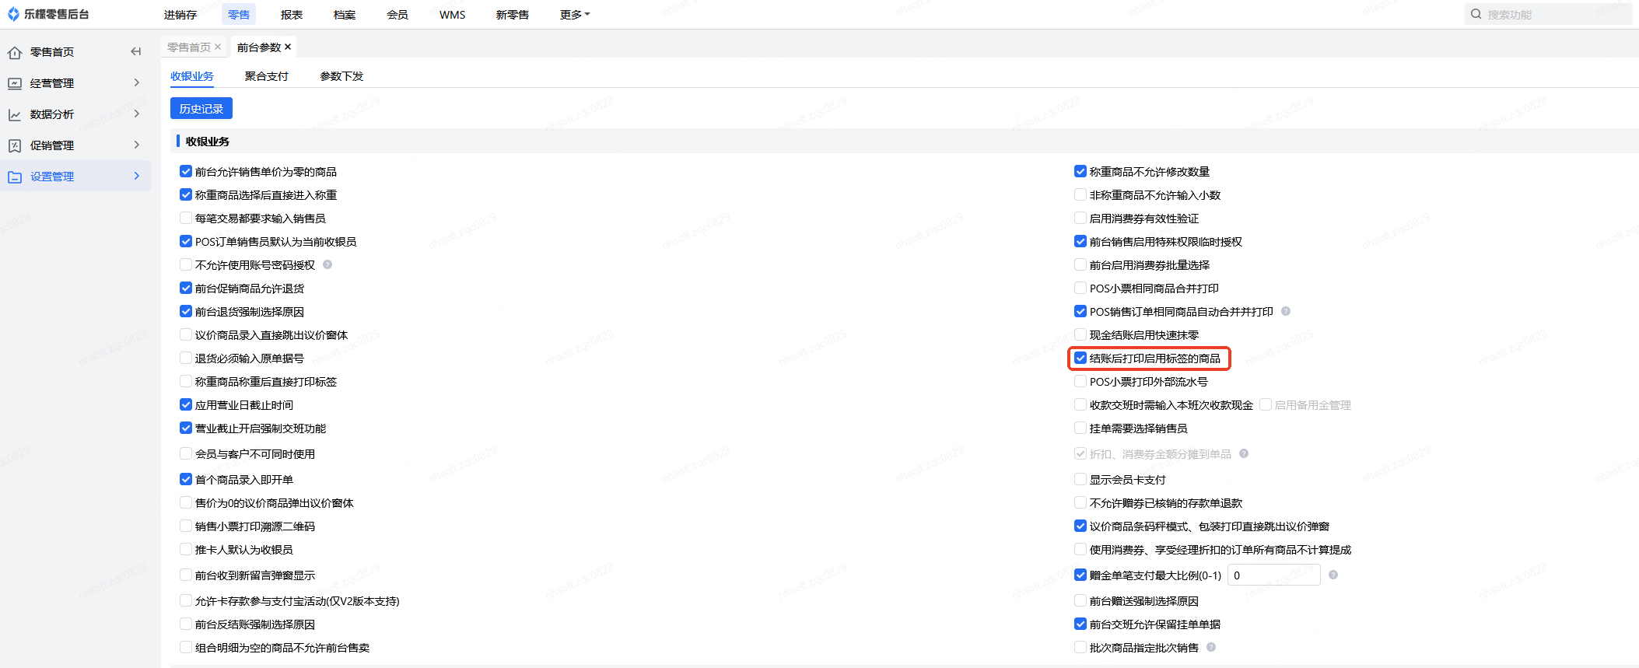Uncheck 前台销售启用特殊权限临时授权
This screenshot has width=1639, height=668.
click(x=1080, y=241)
